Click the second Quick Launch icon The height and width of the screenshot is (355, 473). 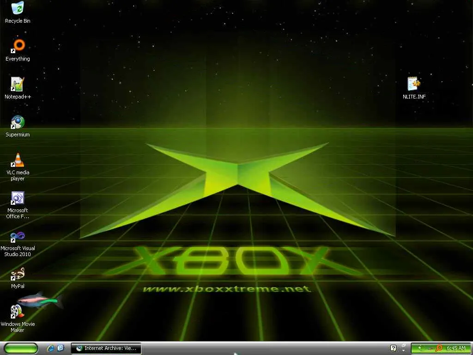tap(61, 348)
